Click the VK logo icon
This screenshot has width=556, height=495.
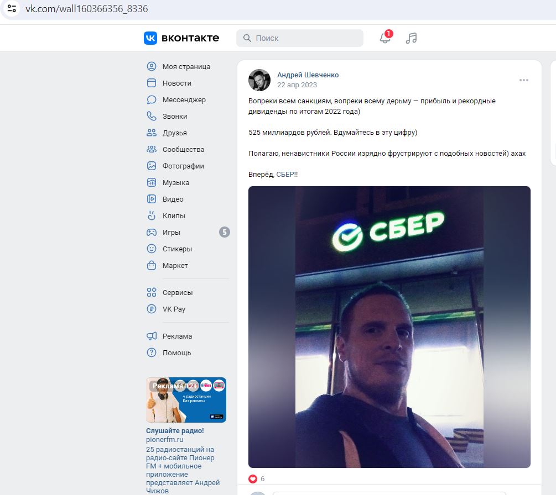click(150, 38)
